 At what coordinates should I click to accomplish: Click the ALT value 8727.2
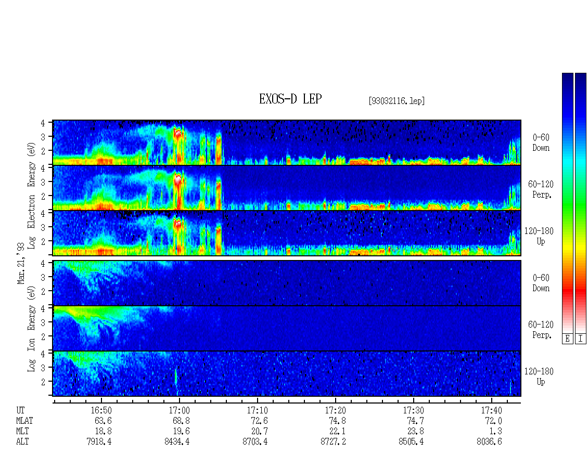[333, 441]
